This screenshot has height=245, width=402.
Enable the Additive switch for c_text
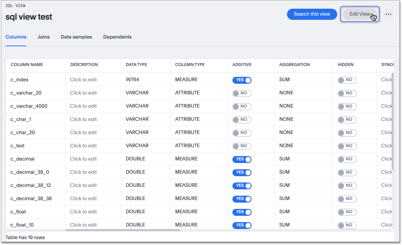click(242, 146)
